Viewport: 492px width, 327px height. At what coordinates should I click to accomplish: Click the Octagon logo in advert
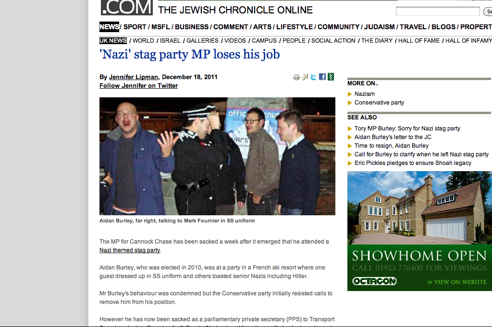click(x=374, y=281)
